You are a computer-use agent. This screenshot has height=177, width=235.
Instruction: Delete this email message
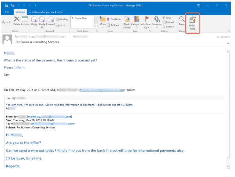(x=17, y=21)
